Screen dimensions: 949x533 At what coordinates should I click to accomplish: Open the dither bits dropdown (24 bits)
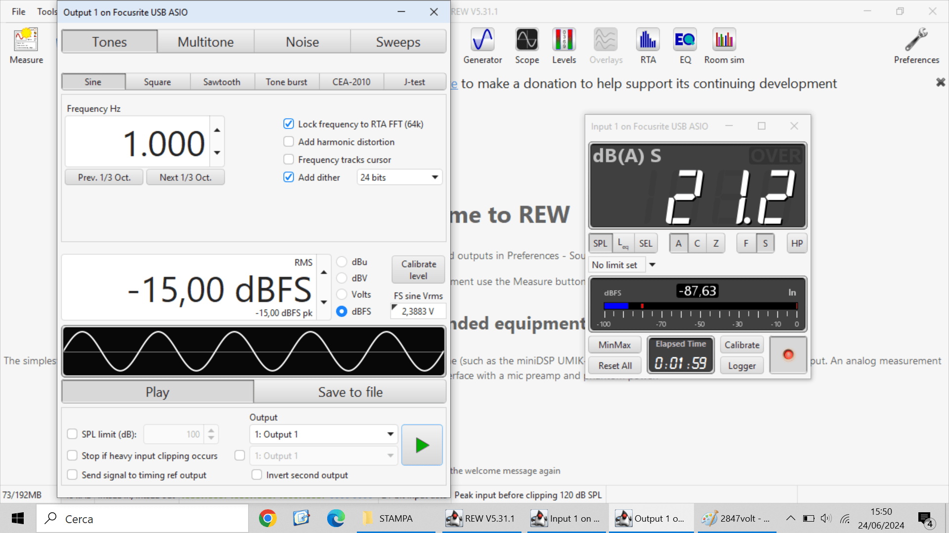(x=399, y=177)
